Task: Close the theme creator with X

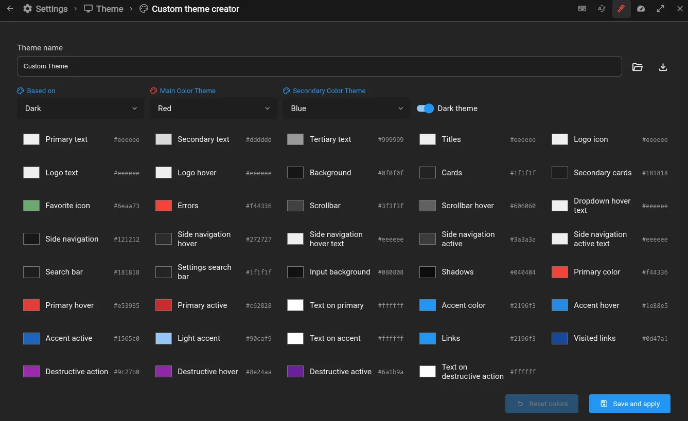Action: pos(680,9)
